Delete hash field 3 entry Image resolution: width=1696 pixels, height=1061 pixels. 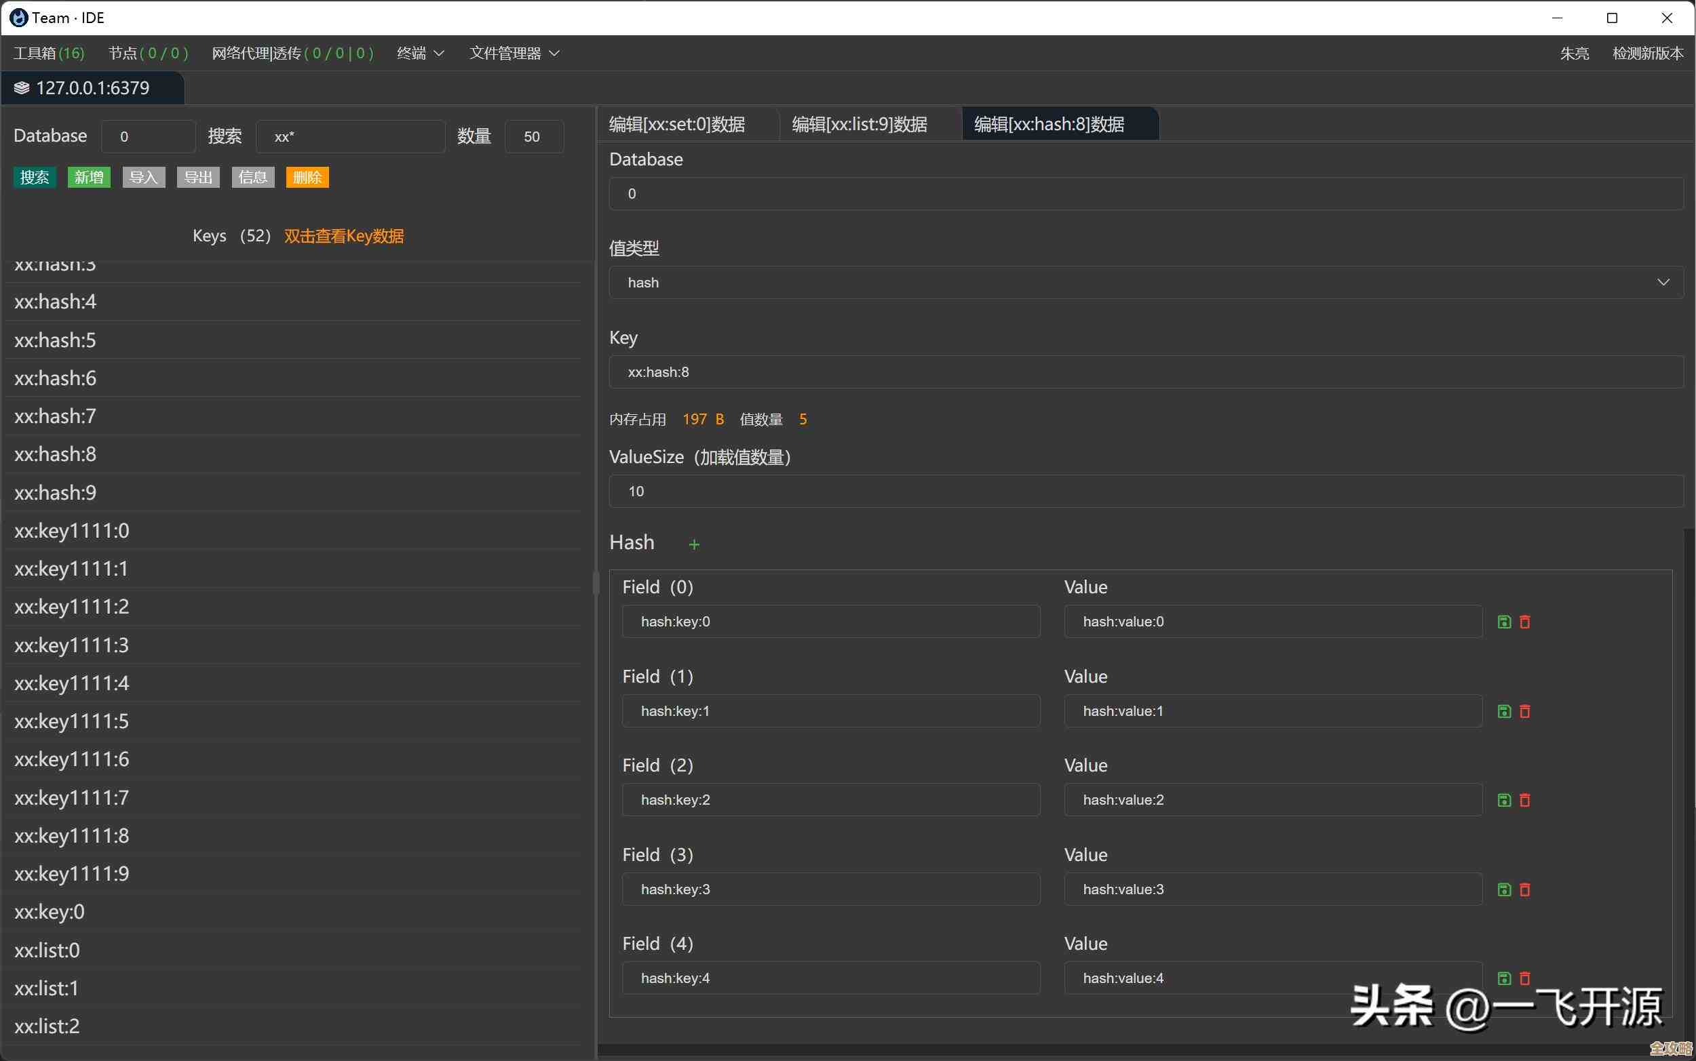tap(1525, 889)
